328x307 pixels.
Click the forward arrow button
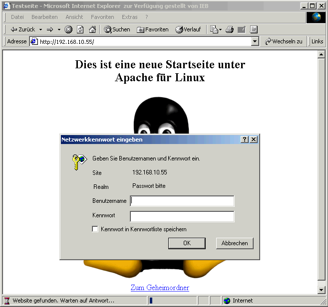pos(50,30)
